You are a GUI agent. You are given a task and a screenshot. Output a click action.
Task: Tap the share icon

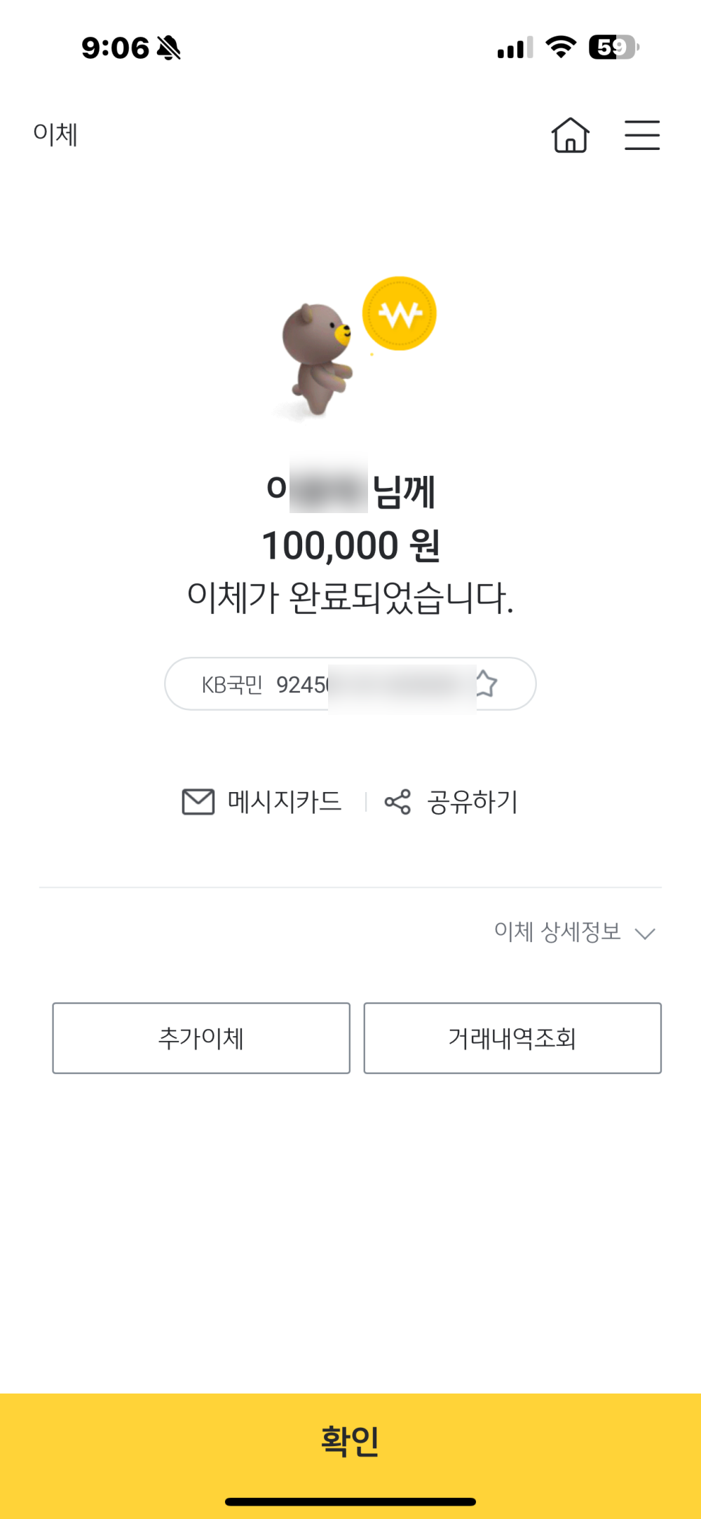[x=397, y=802]
